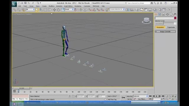Click Add Time Tag
This screenshot has width=189, height=106.
click(112, 100)
